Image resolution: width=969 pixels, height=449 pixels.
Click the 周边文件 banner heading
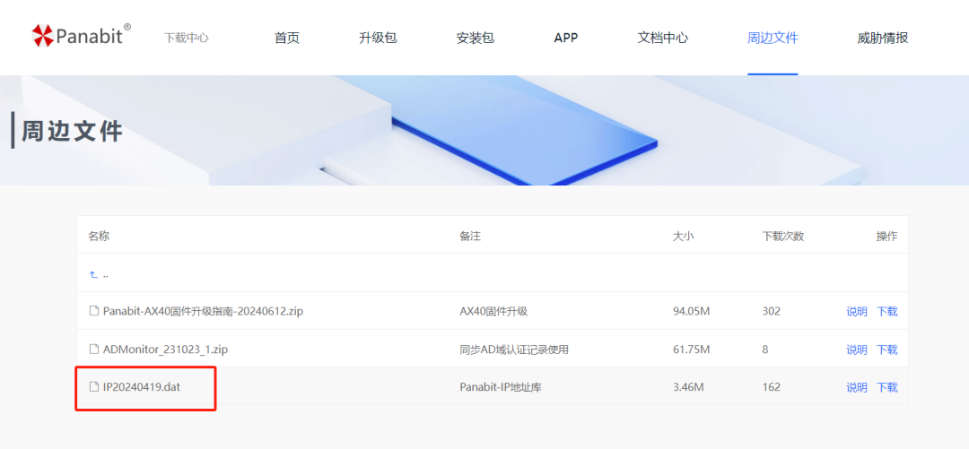point(73,132)
